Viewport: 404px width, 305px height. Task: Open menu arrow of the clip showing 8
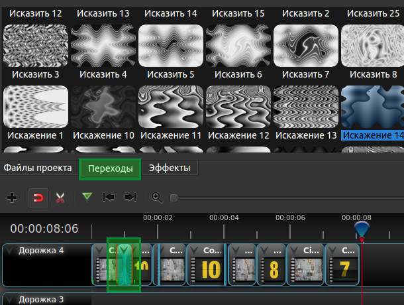click(x=264, y=250)
